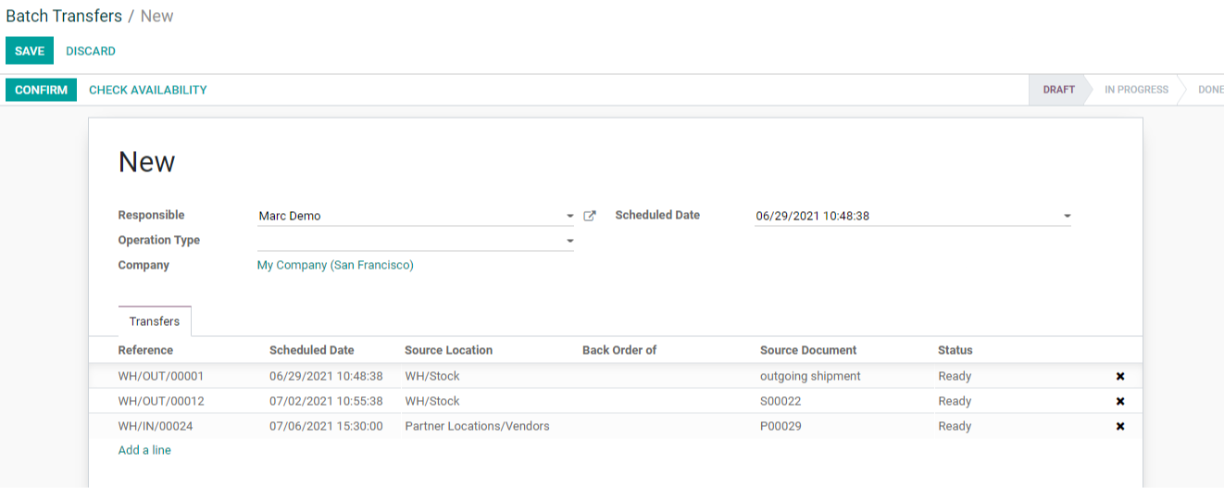1224x488 pixels.
Task: Discard the current changes
Action: coord(91,51)
